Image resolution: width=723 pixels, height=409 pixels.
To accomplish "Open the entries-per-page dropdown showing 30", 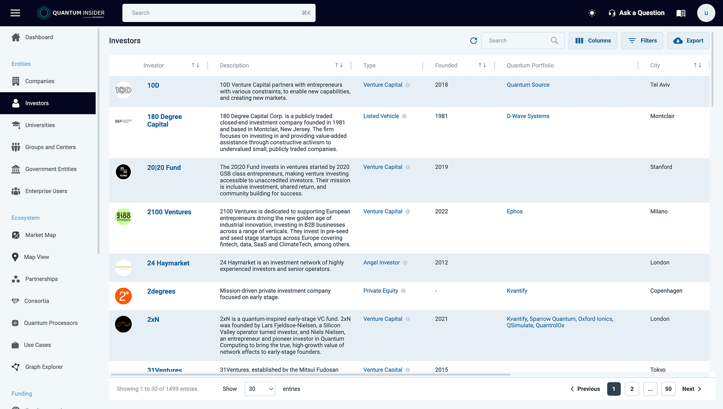I will pos(260,389).
